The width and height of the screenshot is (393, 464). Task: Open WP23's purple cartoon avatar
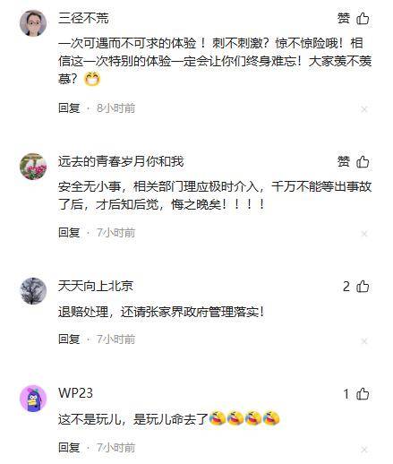click(x=33, y=399)
